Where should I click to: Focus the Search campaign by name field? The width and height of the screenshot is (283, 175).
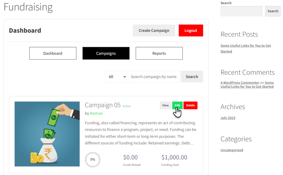154,77
